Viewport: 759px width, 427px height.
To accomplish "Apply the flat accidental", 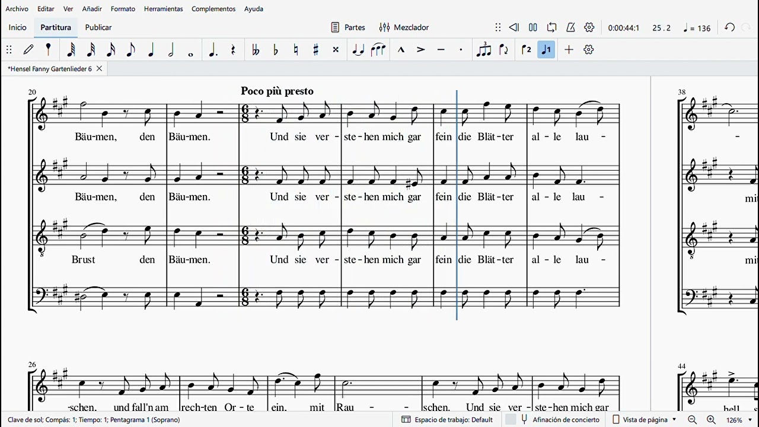I will [276, 50].
